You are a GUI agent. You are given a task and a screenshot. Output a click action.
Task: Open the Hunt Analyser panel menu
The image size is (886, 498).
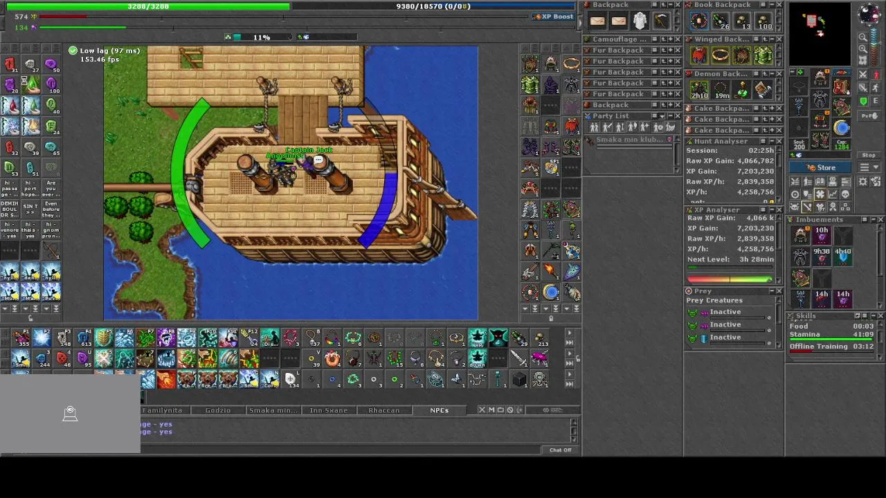pos(761,141)
